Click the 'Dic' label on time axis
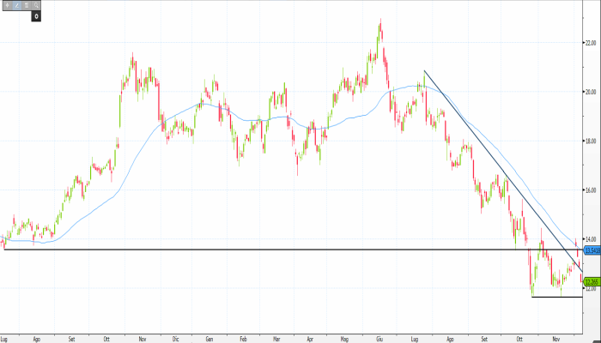 174,339
